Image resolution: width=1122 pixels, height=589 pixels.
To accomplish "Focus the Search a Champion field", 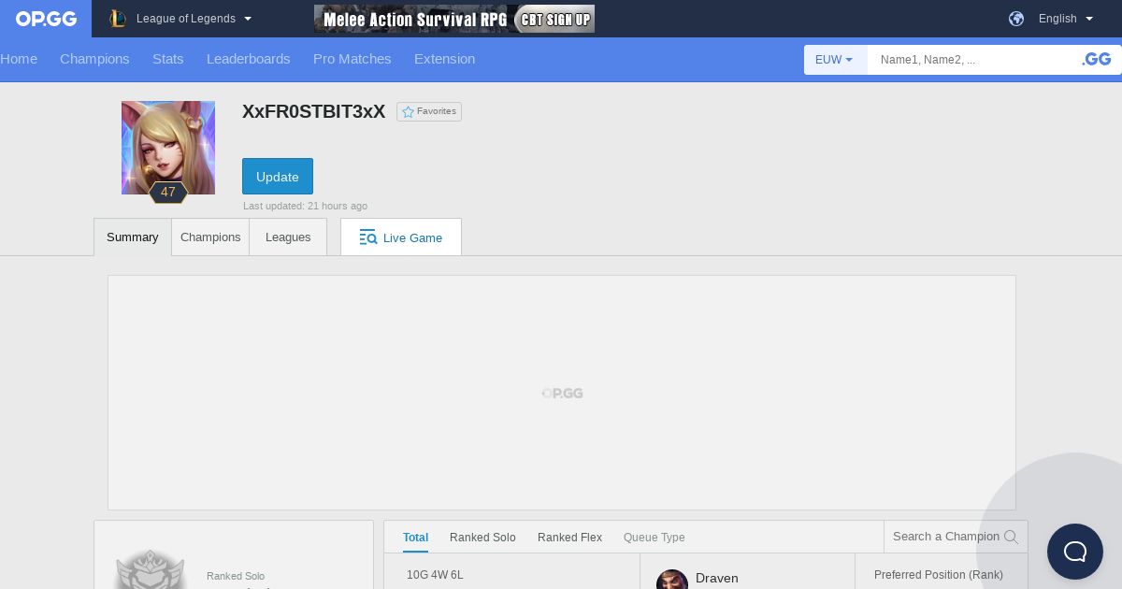I will pos(946,537).
